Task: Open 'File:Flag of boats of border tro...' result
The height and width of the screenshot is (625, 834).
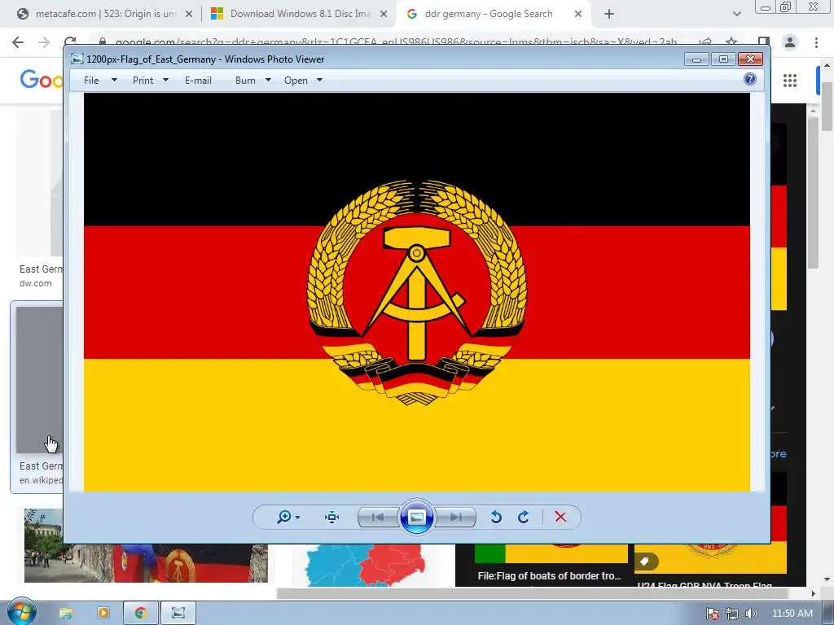Action: coord(549,576)
